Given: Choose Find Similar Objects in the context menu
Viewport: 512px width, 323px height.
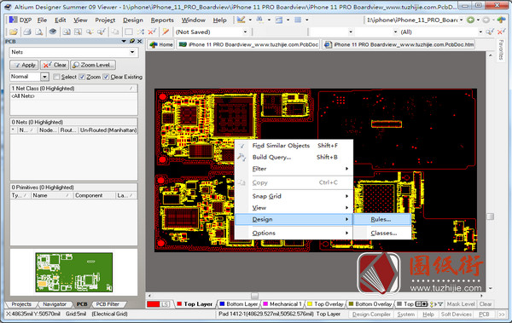Looking at the screenshot, I should coord(294,146).
